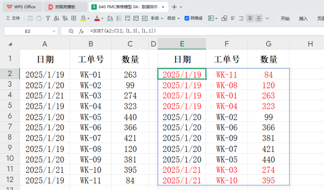324x190 pixels.
Task: Open the 文件 menu
Action: click(13, 18)
